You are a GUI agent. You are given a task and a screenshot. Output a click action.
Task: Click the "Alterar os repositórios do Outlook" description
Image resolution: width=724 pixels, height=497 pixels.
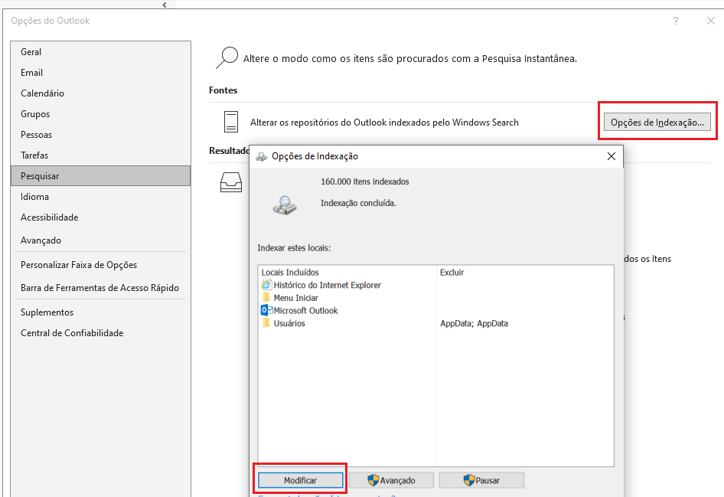(384, 123)
